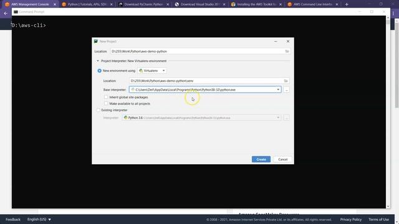This screenshot has width=399, height=224.
Task: Open the Privacy Policy link
Action: click(350, 220)
